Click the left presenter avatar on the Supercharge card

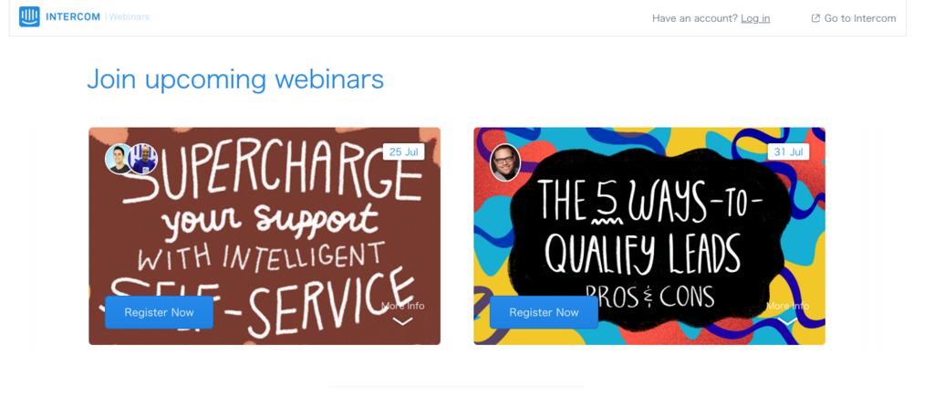tap(118, 159)
